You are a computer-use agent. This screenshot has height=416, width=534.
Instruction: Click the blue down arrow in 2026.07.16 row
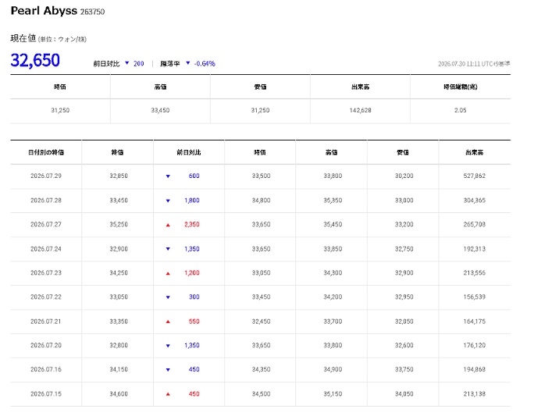click(168, 370)
